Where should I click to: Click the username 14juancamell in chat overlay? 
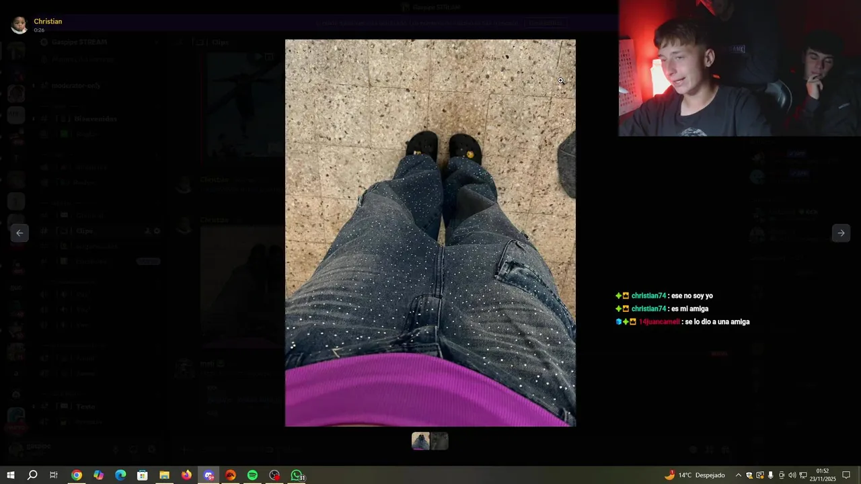[659, 322]
